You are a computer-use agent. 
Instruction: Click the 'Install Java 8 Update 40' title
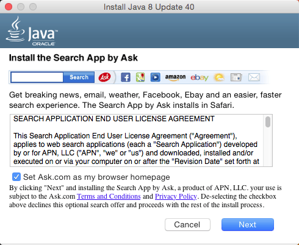click(x=149, y=7)
